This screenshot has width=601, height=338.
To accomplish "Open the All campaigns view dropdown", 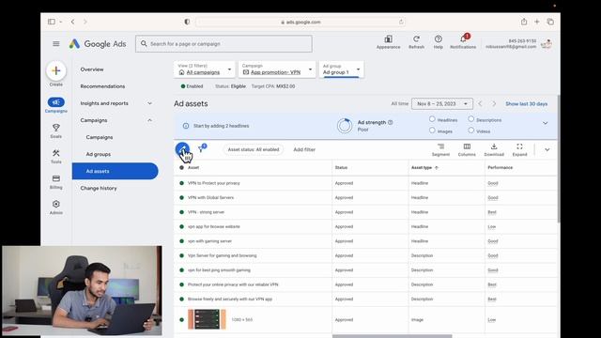I will (205, 69).
